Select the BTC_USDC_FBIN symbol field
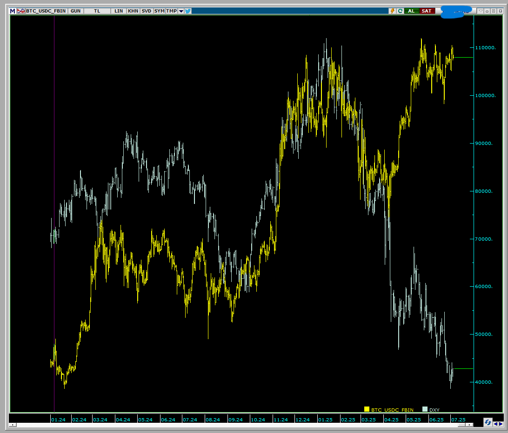Viewport: 508px width, 433px height. 46,11
